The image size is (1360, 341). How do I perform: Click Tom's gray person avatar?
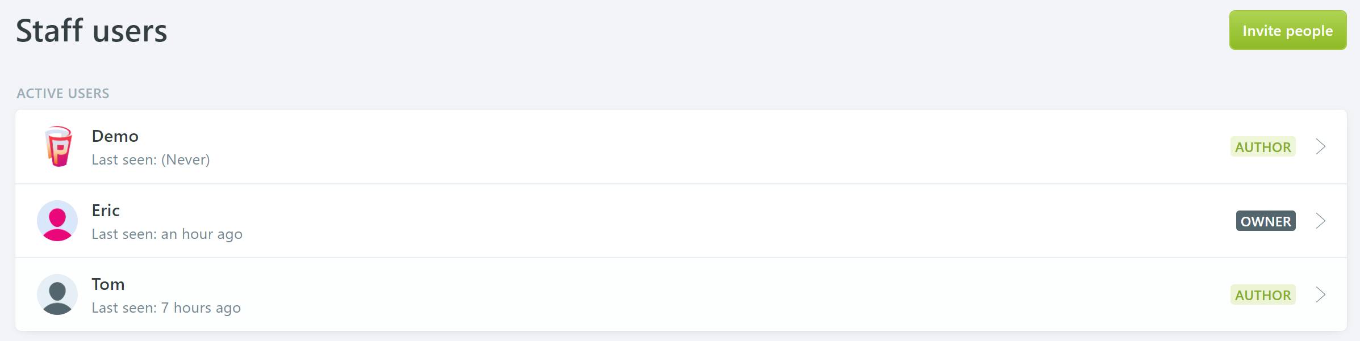57,294
